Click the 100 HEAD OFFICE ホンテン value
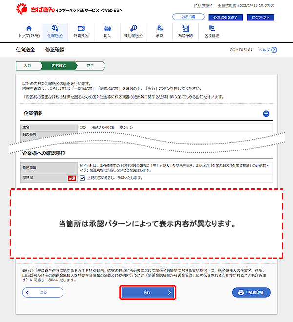Viewport: 293px width, 322px height. point(106,128)
